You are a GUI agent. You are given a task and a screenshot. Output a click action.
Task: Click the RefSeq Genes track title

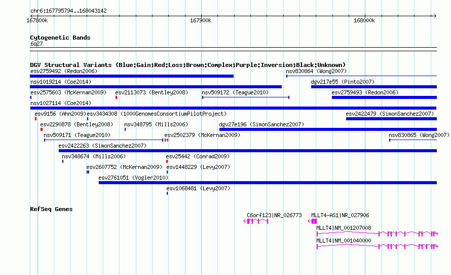(x=51, y=210)
